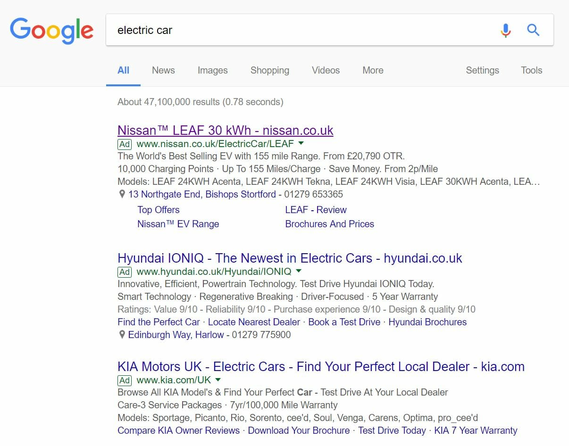Click KIA 7 Year Warranty link
This screenshot has width=569, height=446.
tap(476, 430)
